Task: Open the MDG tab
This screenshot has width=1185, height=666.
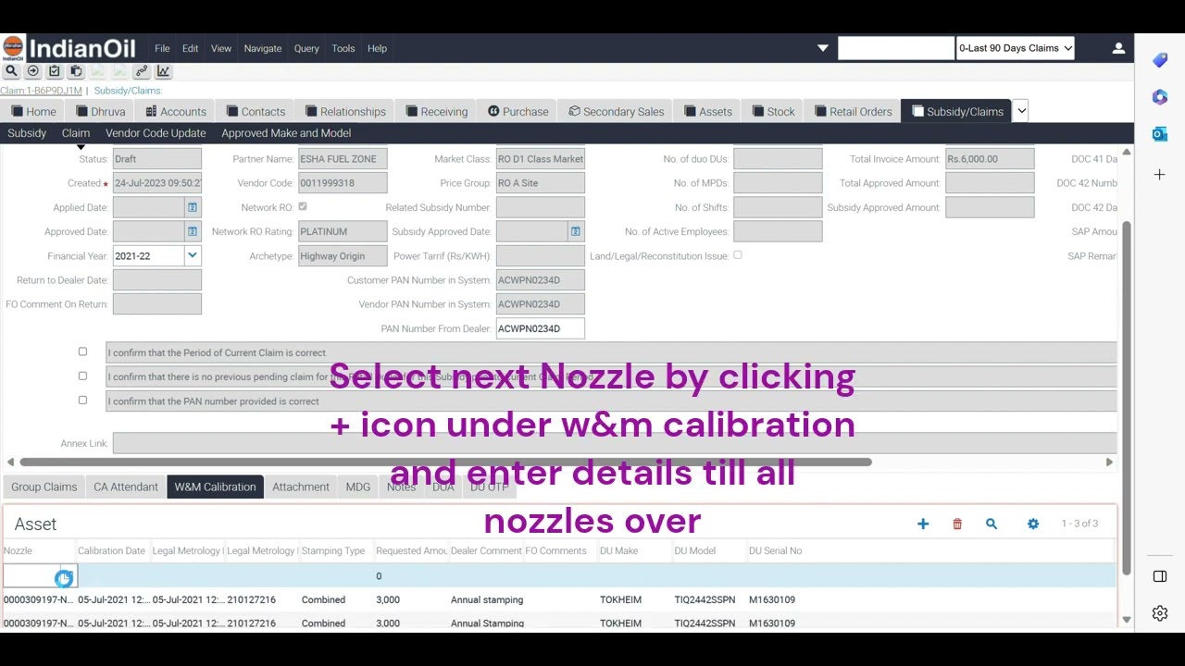Action: (x=358, y=487)
